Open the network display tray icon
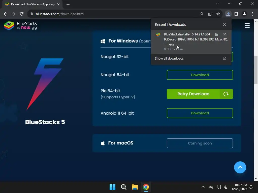Viewport: 258px width, 193px height. 219,187
